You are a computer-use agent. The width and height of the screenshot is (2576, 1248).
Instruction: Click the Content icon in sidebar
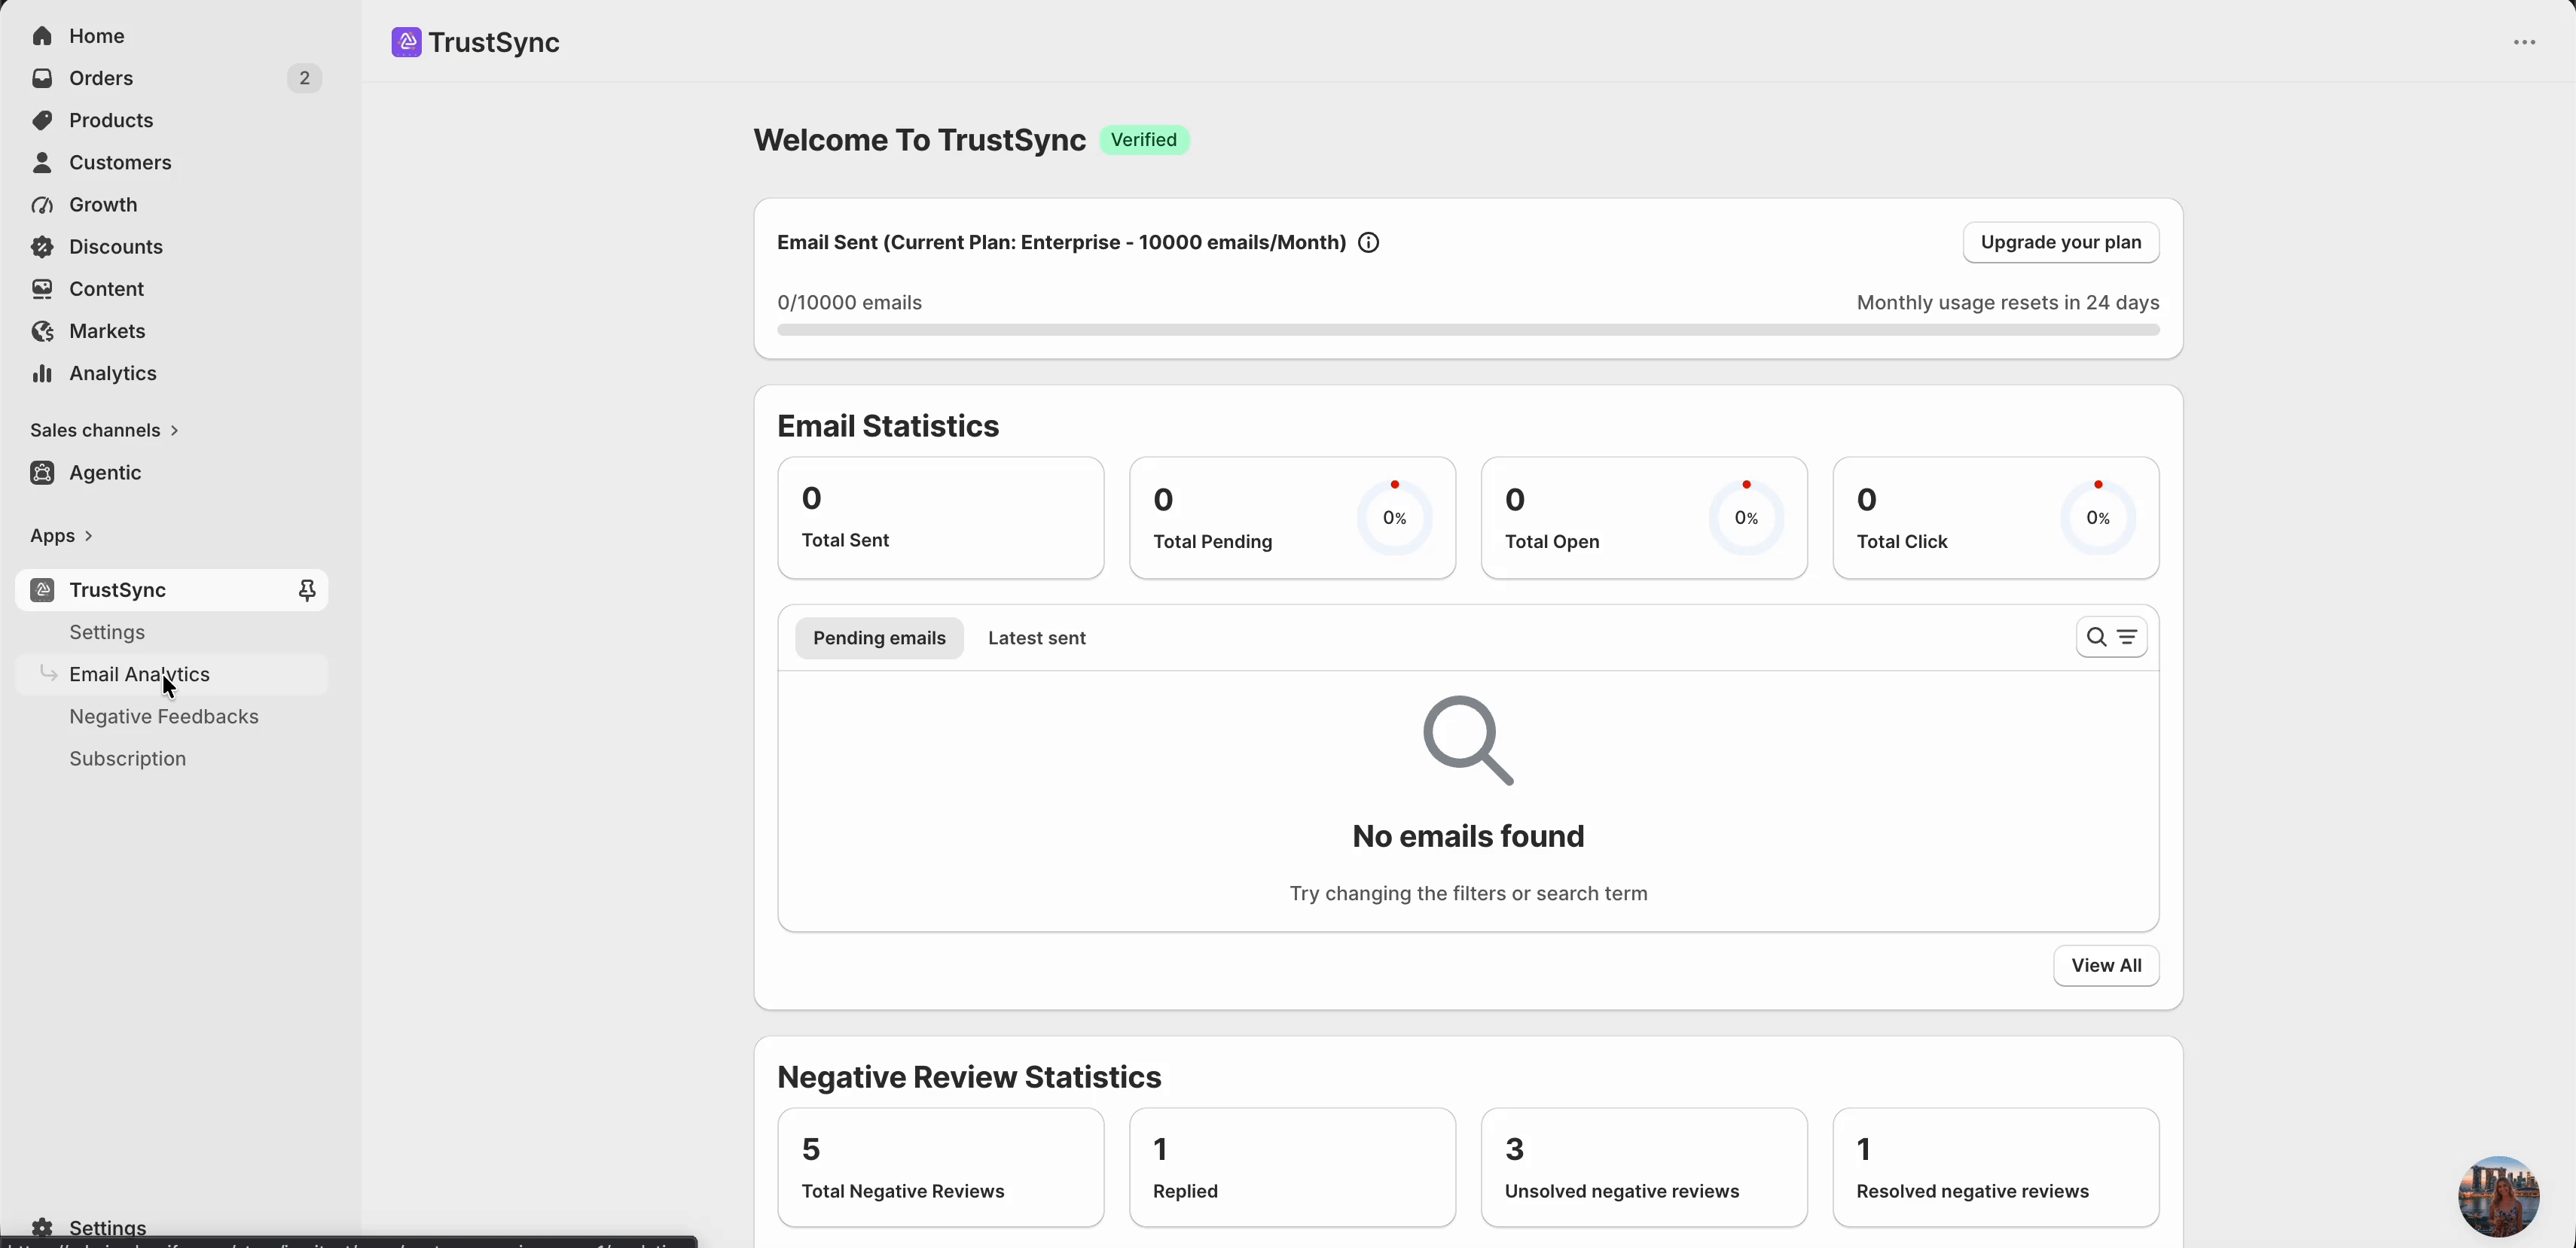pyautogui.click(x=42, y=289)
